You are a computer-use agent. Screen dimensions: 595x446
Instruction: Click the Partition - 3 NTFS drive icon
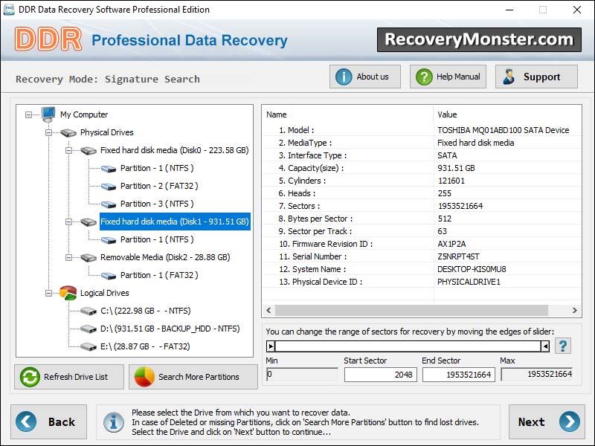[x=109, y=204]
